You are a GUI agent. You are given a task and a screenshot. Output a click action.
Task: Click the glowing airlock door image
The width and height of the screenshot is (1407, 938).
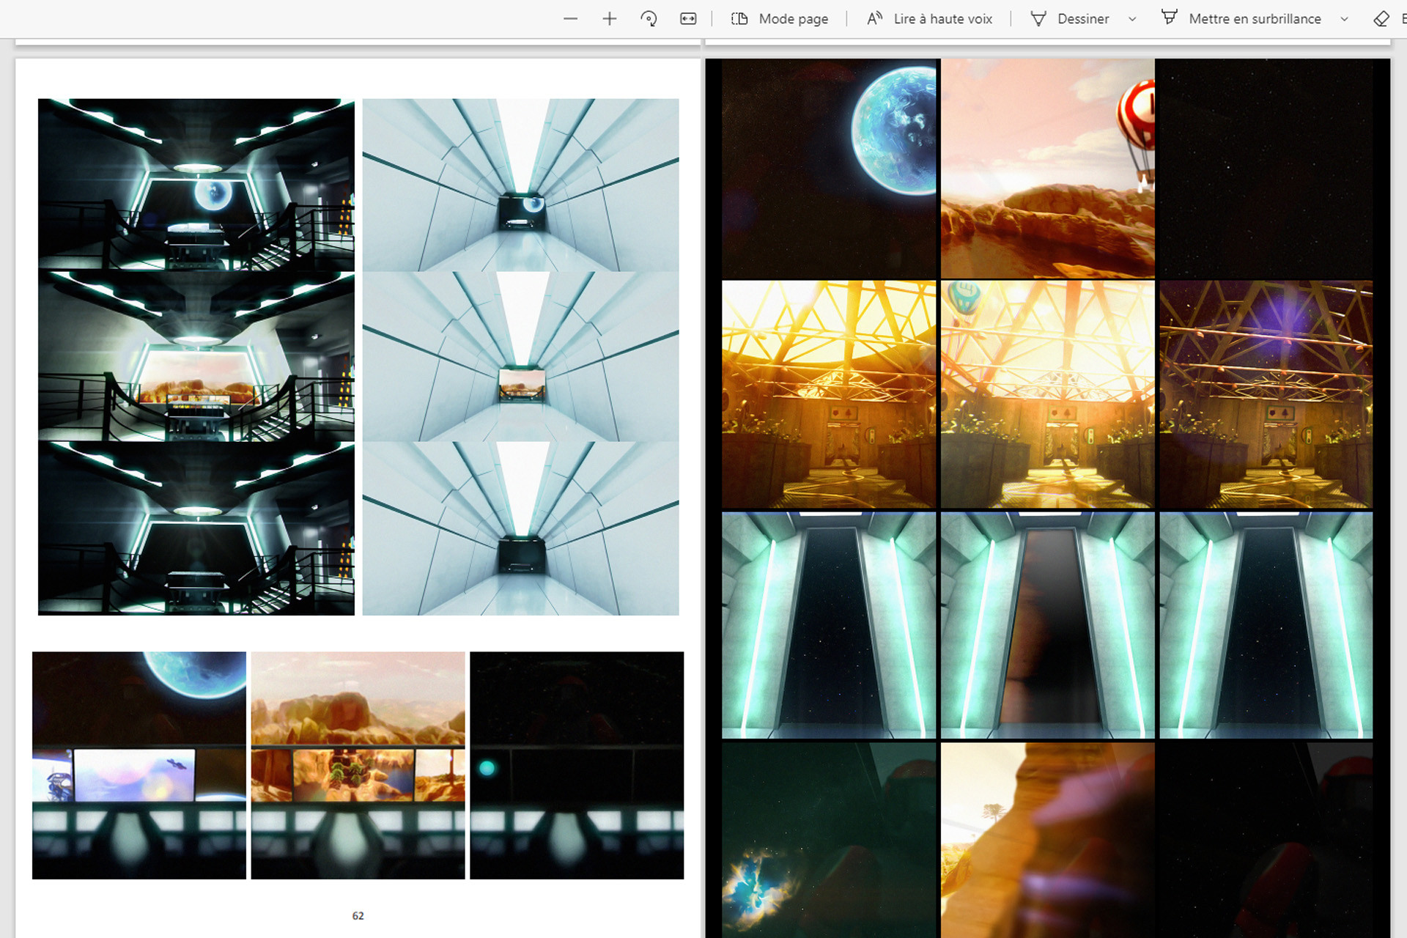[x=829, y=624]
